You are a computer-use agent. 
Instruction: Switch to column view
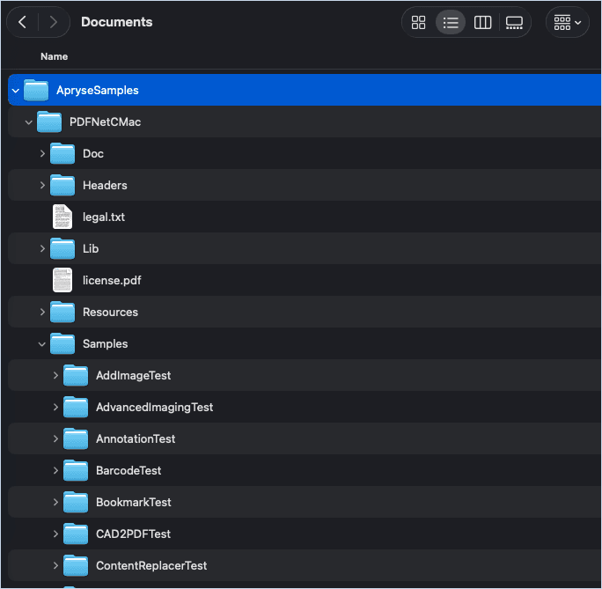pos(482,22)
